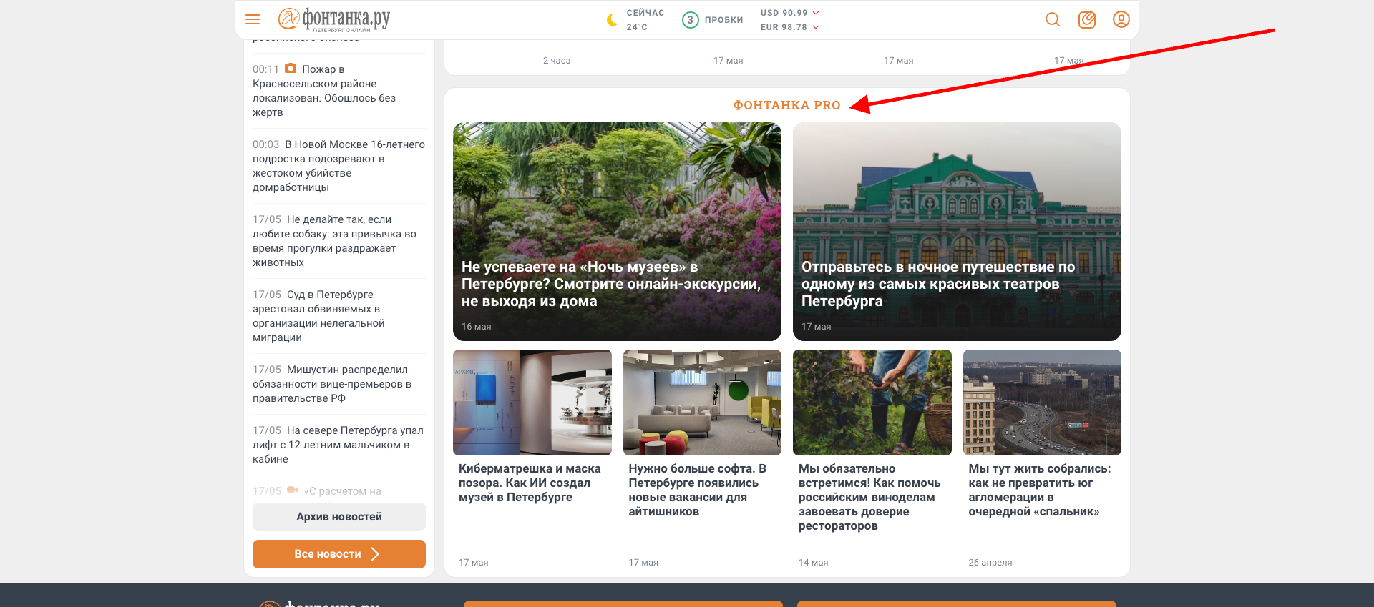The image size is (1374, 607).
Task: Click the write news pencil icon
Action: [1086, 19]
